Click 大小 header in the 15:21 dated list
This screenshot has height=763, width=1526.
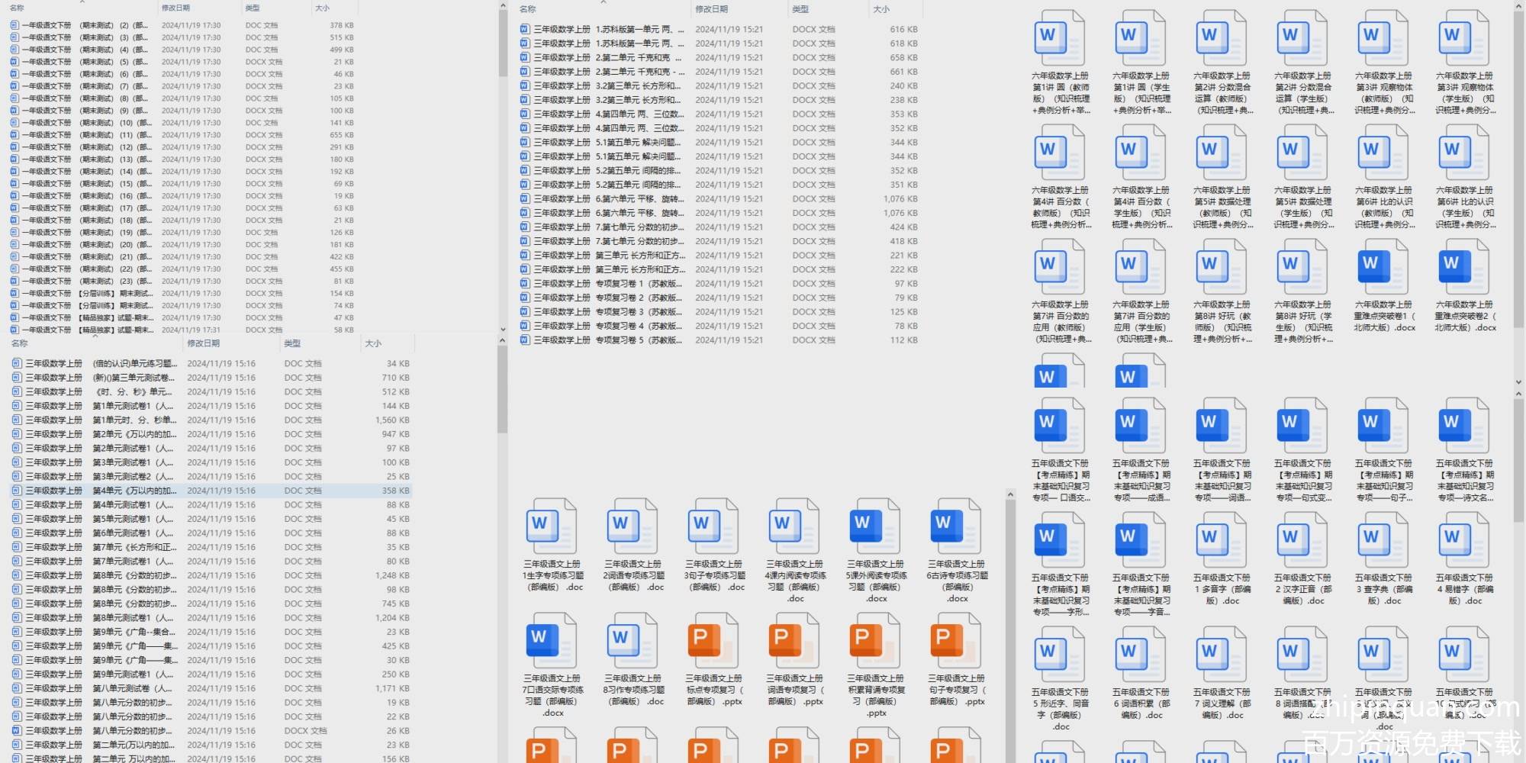coord(881,9)
